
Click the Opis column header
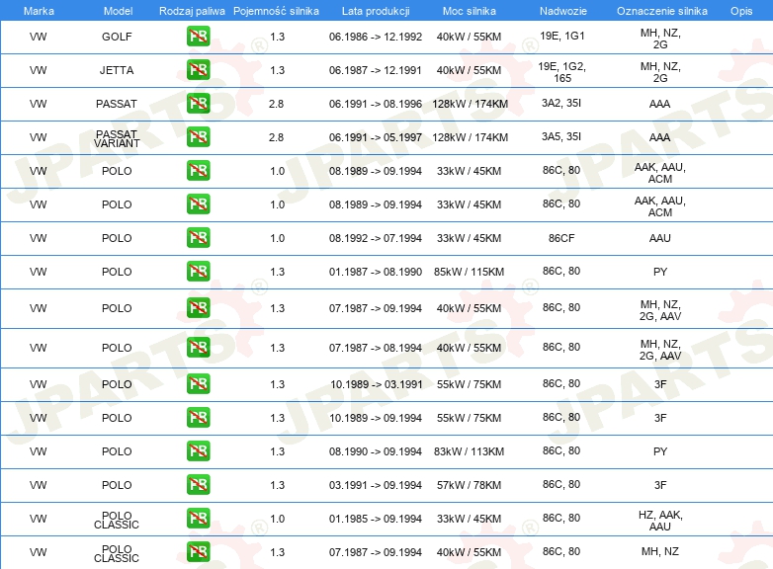(741, 11)
